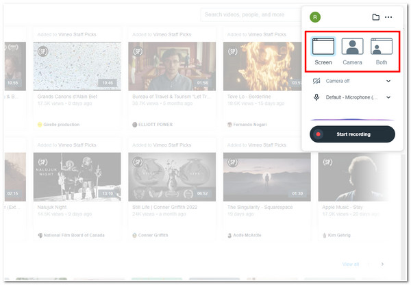Select the Screen recording mode
This screenshot has height=285, width=411.
(x=323, y=51)
